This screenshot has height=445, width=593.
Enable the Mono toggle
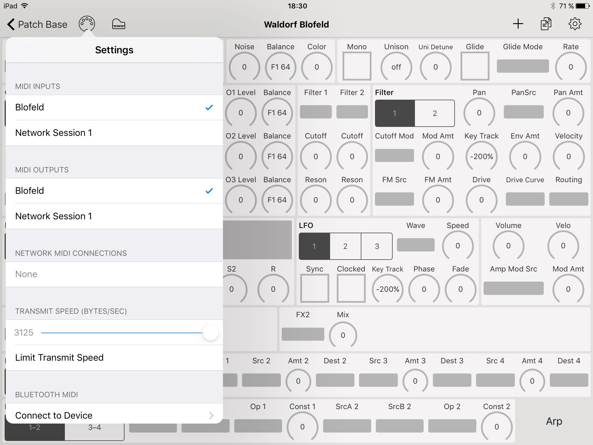pyautogui.click(x=357, y=66)
